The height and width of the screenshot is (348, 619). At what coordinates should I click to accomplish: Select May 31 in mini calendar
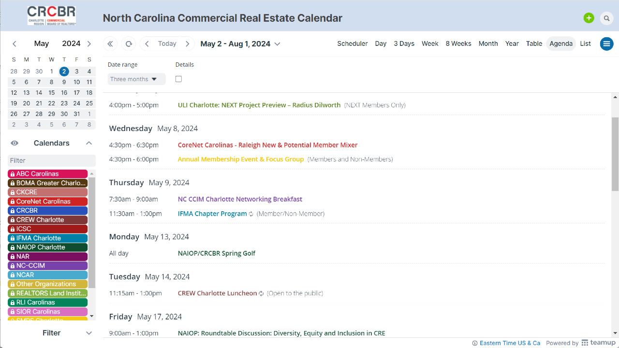[x=76, y=114]
